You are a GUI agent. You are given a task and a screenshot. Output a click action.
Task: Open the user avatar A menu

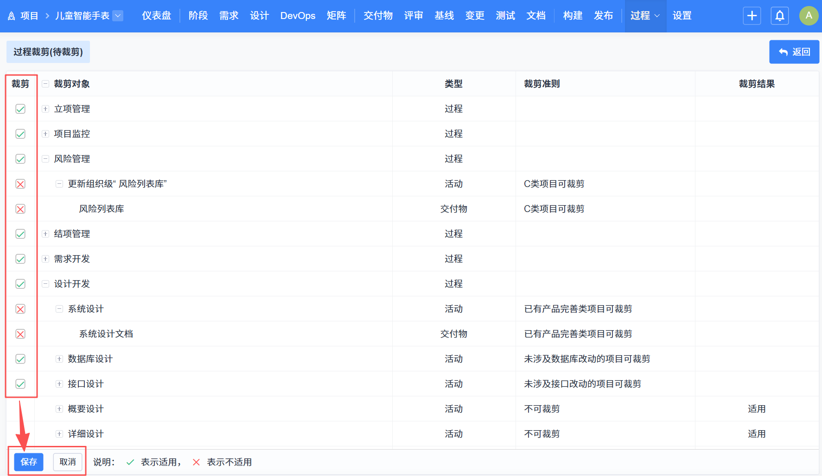(809, 16)
